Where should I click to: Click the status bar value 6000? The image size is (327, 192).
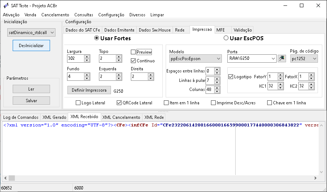79,188
